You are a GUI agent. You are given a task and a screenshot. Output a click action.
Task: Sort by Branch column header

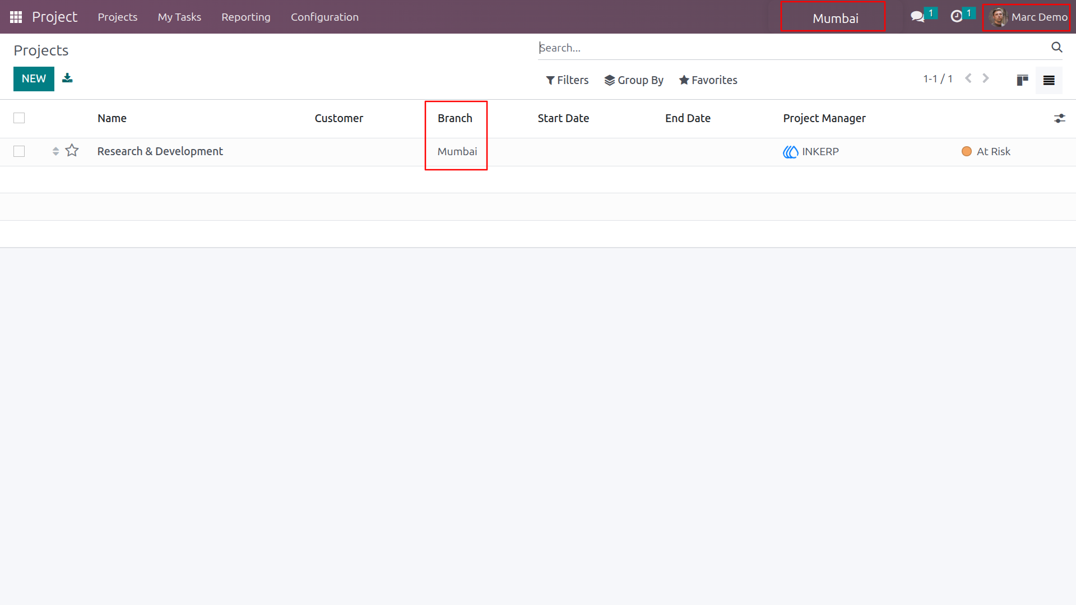(455, 118)
